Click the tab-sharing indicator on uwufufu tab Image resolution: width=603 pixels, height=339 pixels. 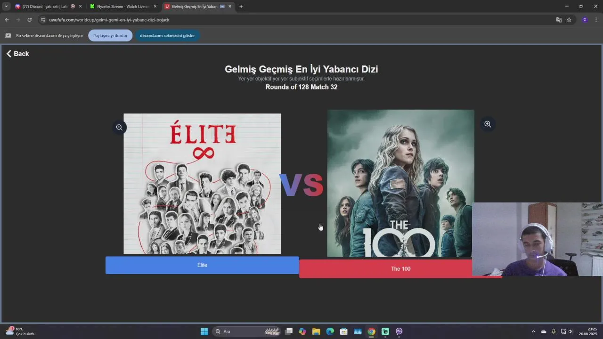222,7
